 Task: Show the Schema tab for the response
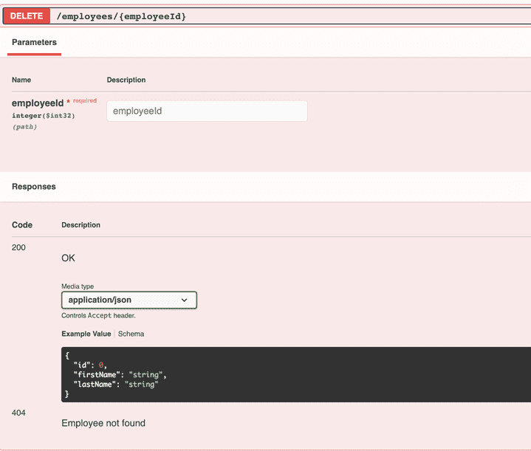click(x=131, y=334)
